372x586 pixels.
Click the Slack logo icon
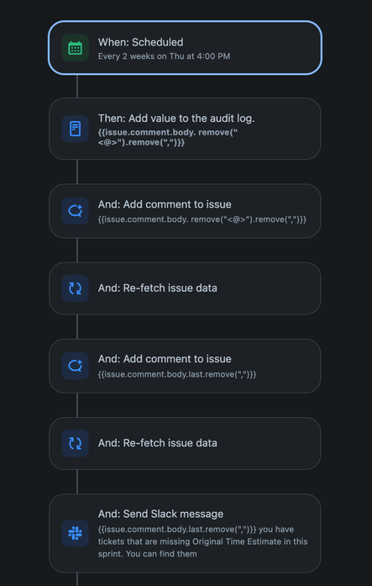pyautogui.click(x=75, y=533)
